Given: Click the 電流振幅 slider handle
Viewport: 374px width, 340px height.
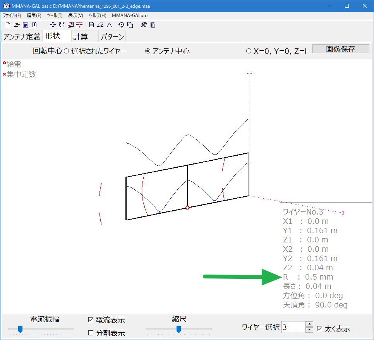Looking at the screenshot, I should (x=20, y=329).
